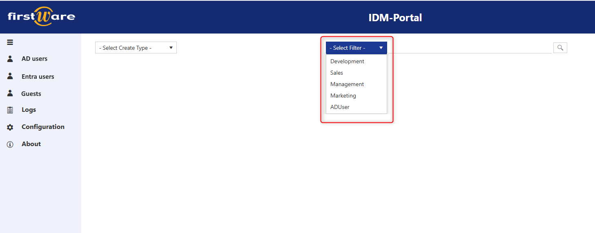Click the IDM-Portal header title
595x233 pixels.
coord(395,18)
